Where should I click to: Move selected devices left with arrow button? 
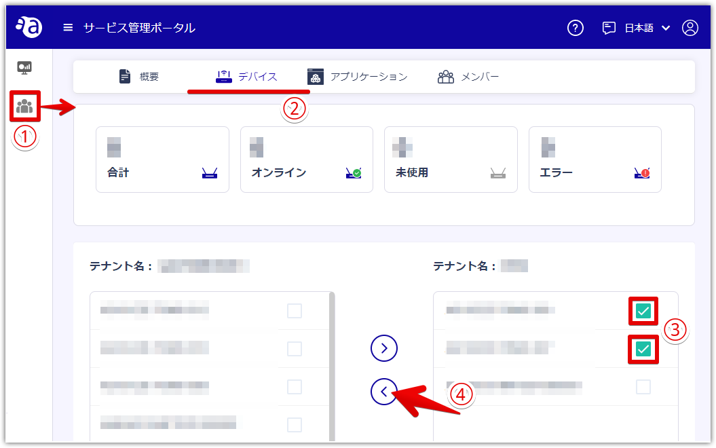[384, 392]
